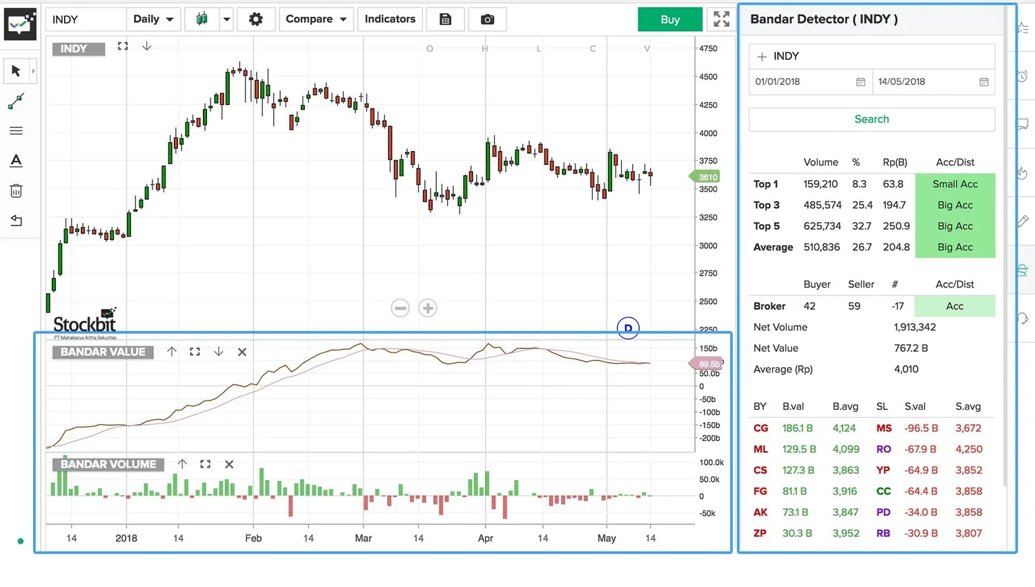Open the calendar icon for the start date
This screenshot has width=1035, height=587.
coord(860,81)
